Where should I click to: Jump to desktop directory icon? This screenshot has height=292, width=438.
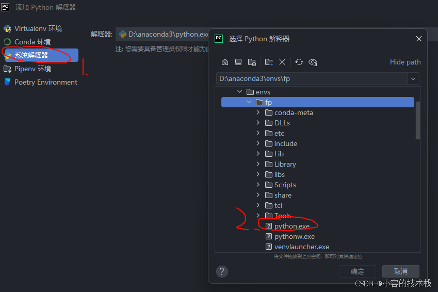pos(238,62)
